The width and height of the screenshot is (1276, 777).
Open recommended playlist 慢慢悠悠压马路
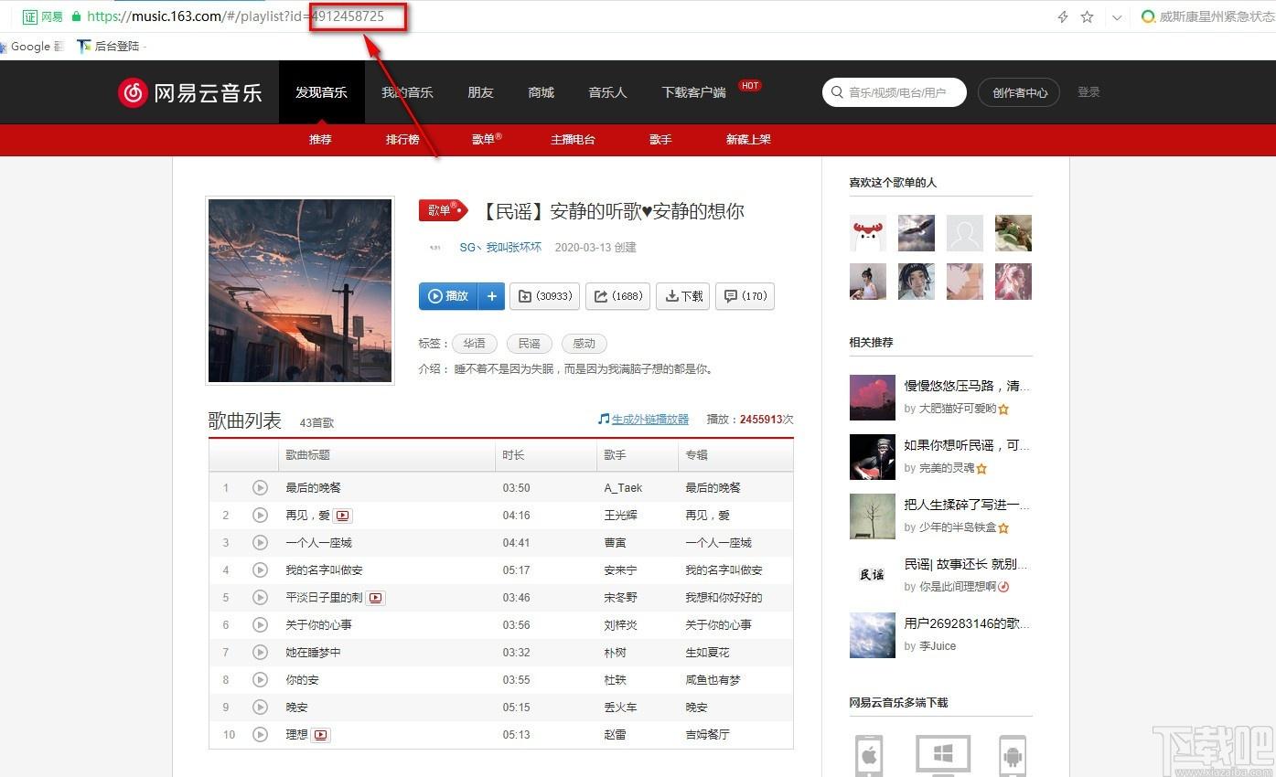click(x=967, y=386)
